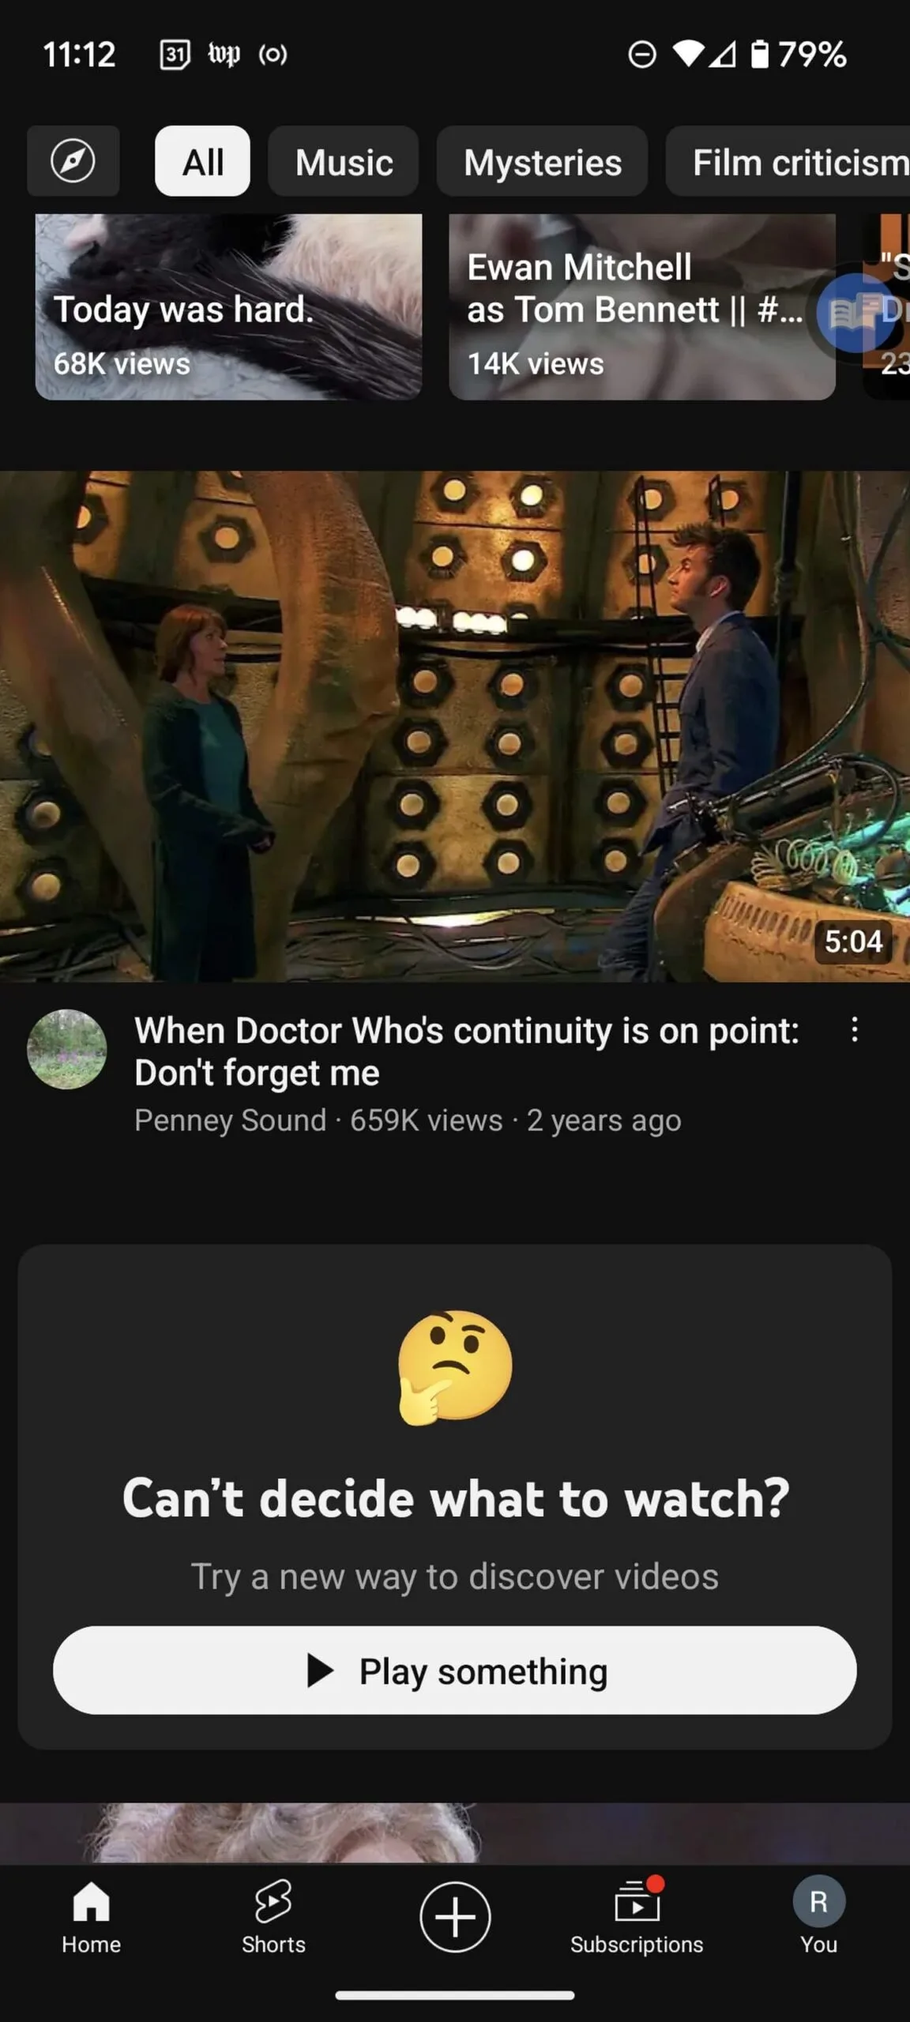Select the All filter chip

click(x=203, y=161)
